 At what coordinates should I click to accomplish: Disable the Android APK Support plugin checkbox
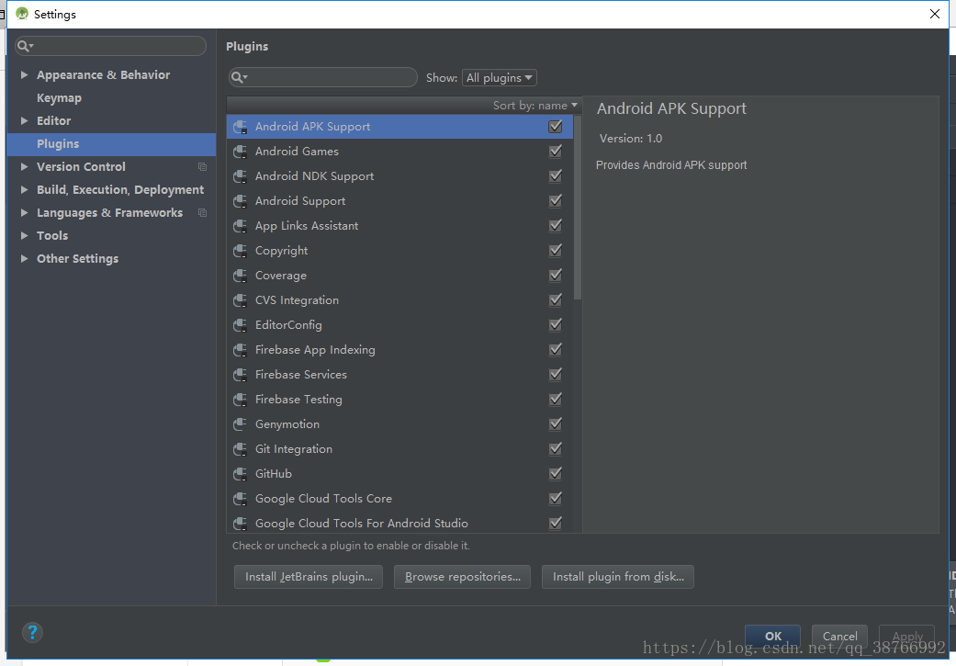point(556,126)
